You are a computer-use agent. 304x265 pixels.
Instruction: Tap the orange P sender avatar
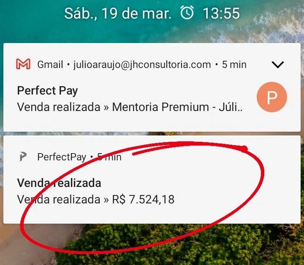272,97
